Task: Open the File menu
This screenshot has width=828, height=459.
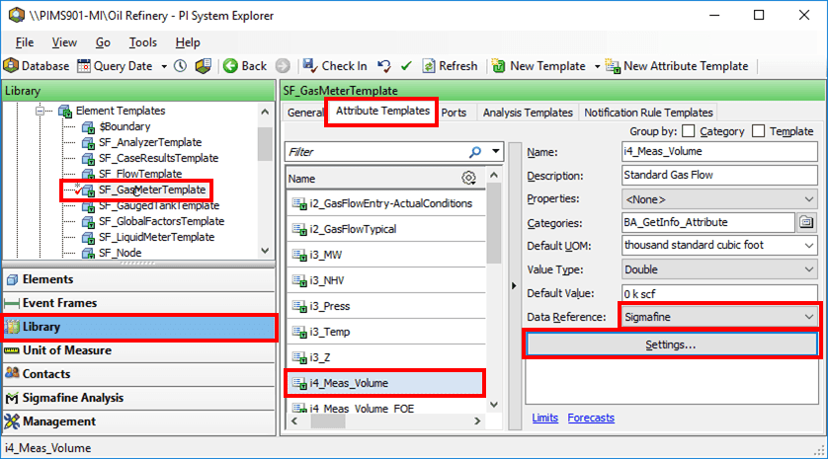Action: click(25, 42)
